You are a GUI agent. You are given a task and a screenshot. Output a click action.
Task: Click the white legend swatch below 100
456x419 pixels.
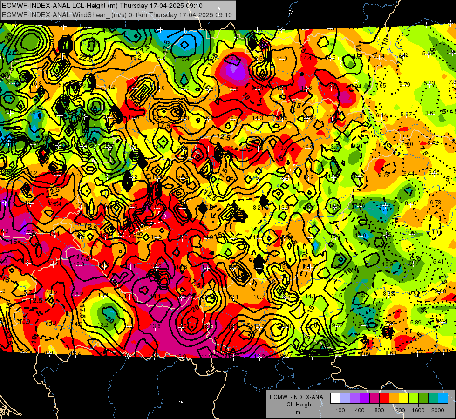[x=335, y=398]
